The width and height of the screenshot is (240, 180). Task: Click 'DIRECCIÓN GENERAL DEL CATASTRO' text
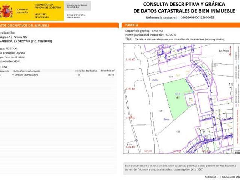pos(76,16)
